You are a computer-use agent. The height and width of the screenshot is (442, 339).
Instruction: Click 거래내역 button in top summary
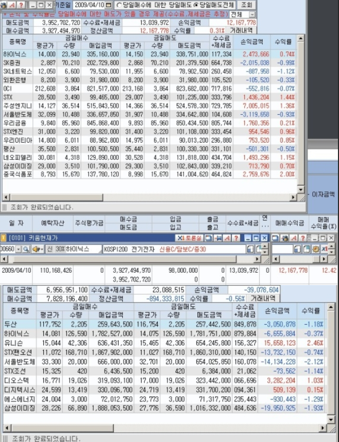pyautogui.click(x=241, y=30)
